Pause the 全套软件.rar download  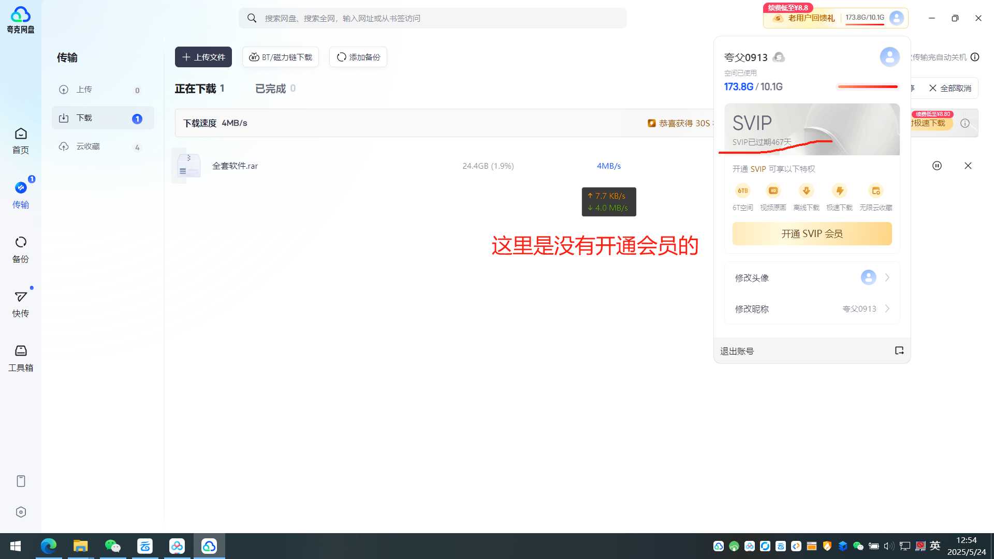(937, 166)
